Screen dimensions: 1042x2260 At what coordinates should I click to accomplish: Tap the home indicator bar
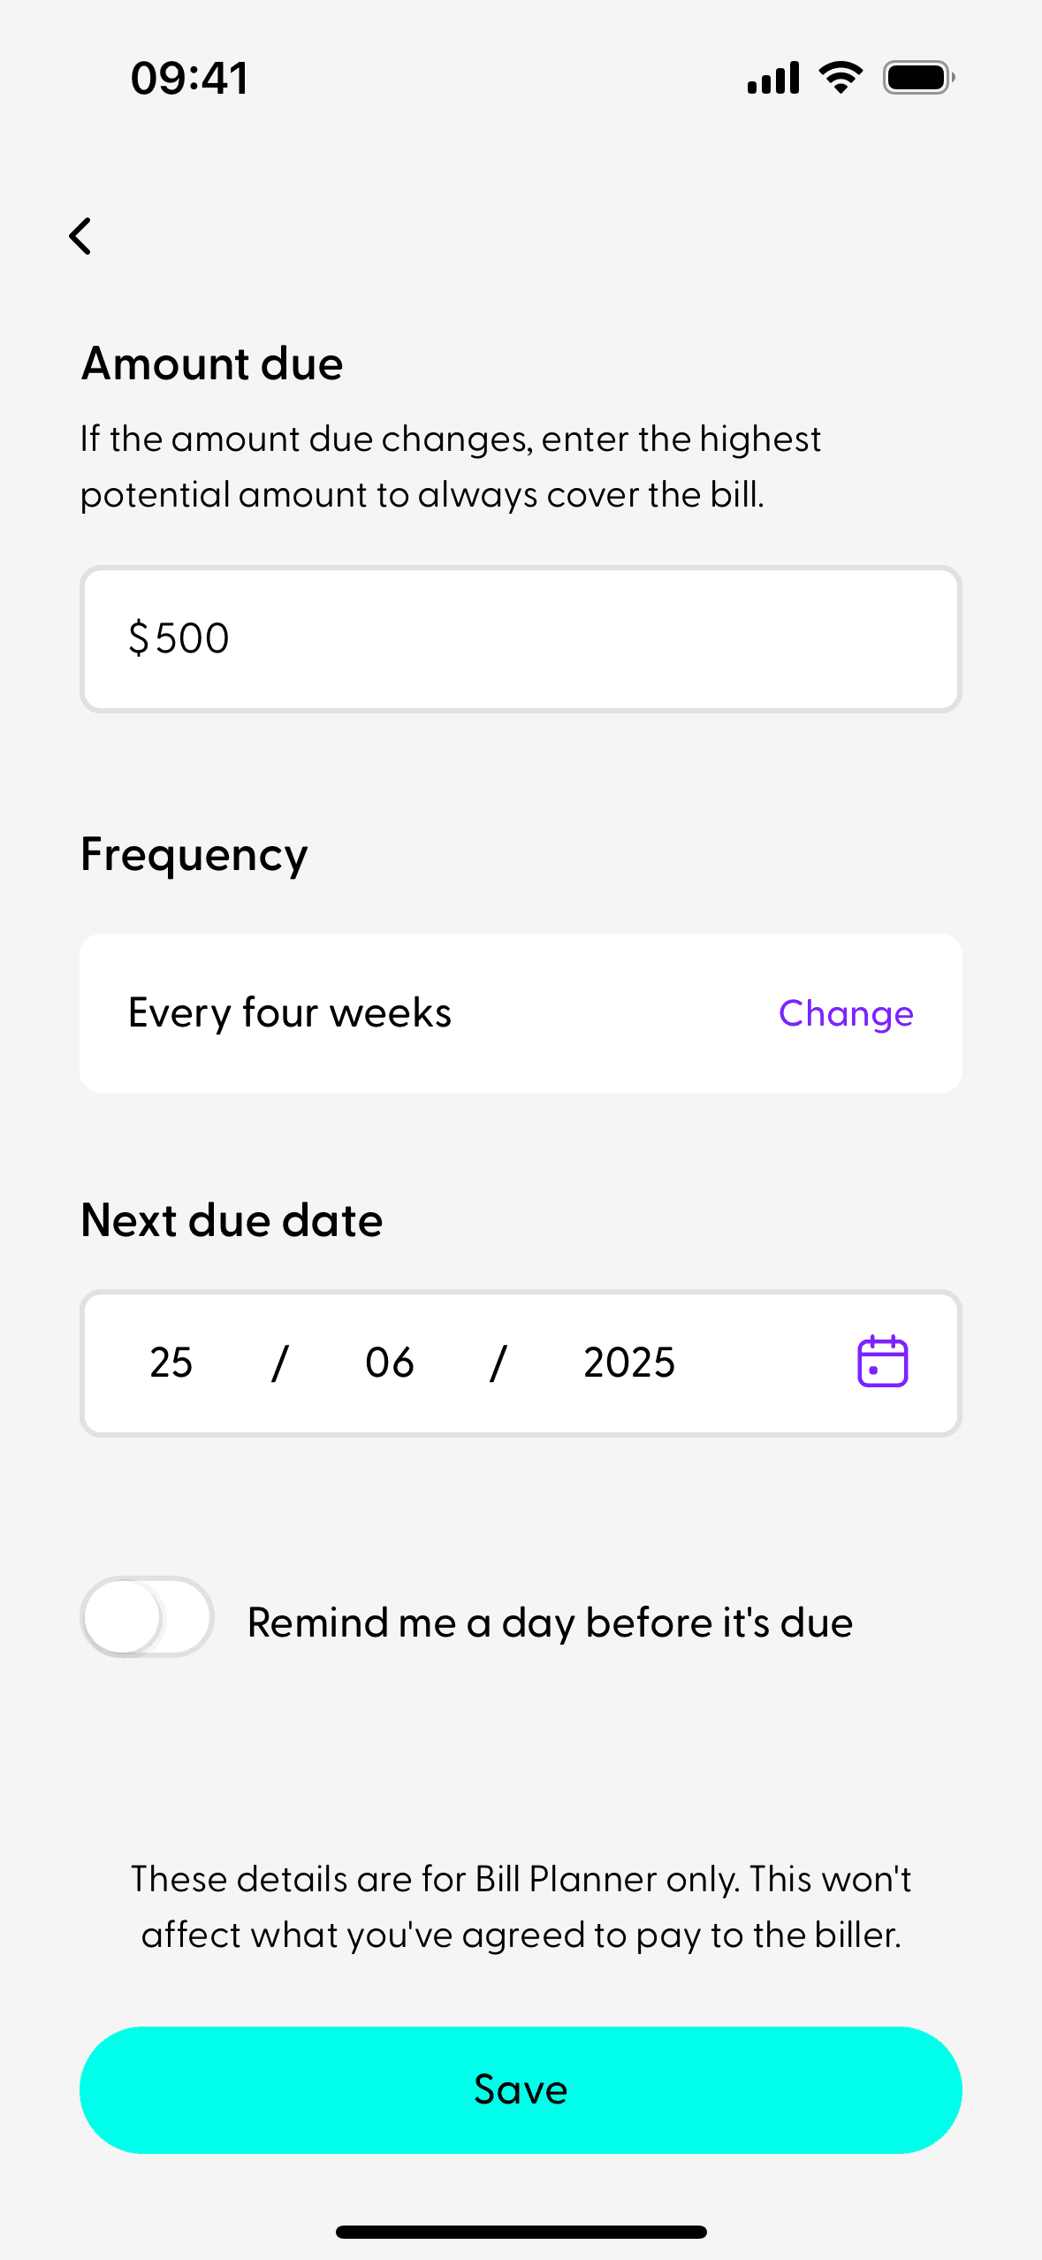[521, 2232]
